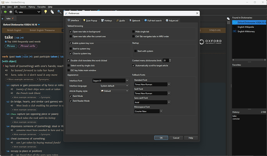Play audio for 'West leads a club' example
Image resolution: width=267 pixels, height=156 pixels.
(x=12, y=106)
